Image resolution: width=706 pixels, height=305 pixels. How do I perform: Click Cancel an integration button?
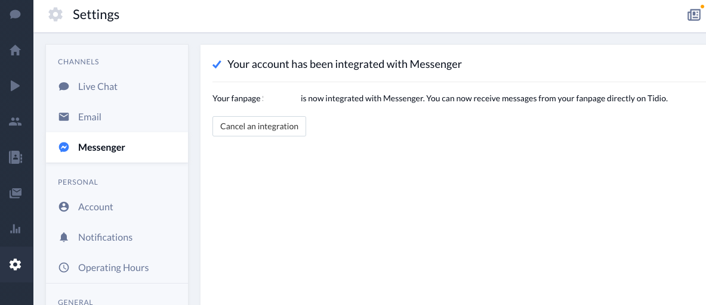point(260,126)
